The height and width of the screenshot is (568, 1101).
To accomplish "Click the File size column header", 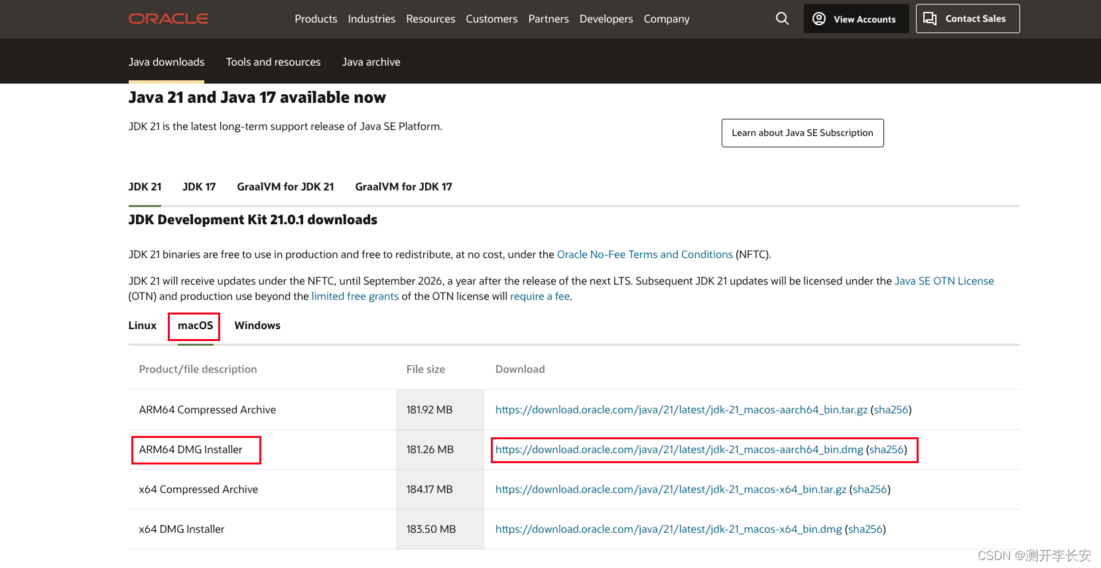I will [x=426, y=369].
